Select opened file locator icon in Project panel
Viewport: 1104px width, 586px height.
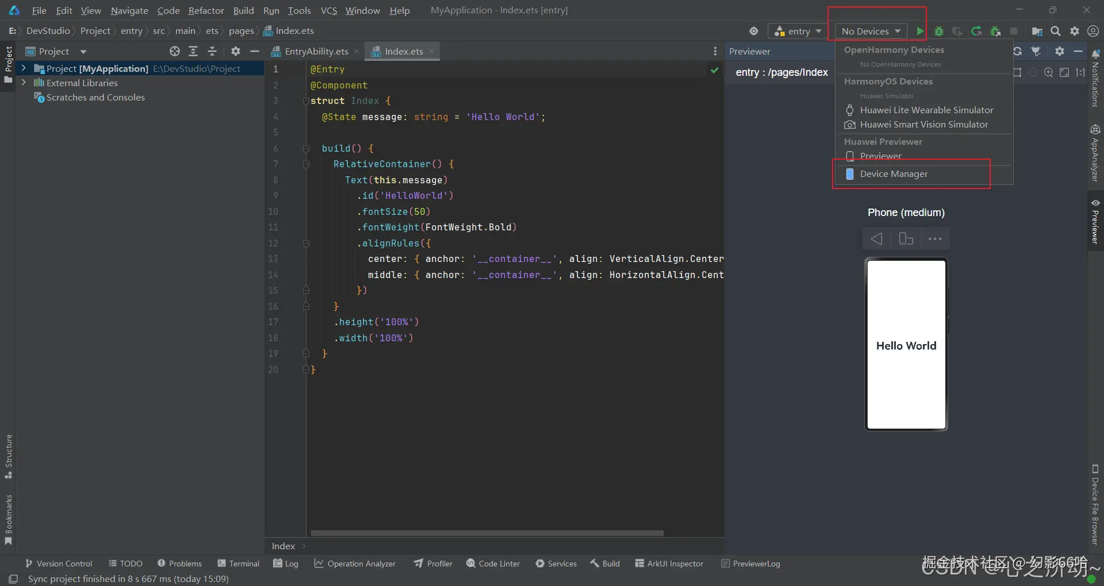click(175, 51)
